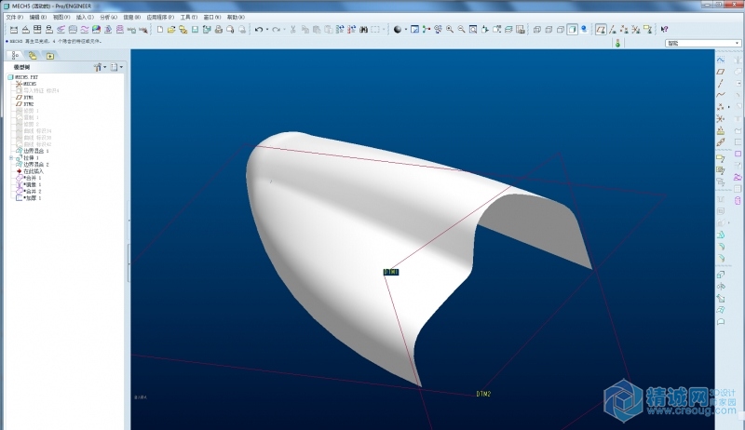The height and width of the screenshot is (430, 745).
Task: Toggle coordinate systems display
Action: [636, 30]
